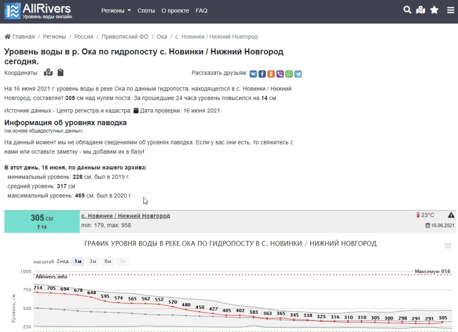Viewport: 458px width, 332px height.
Task: Click the warning triangle icon
Action: pyautogui.click(x=451, y=215)
